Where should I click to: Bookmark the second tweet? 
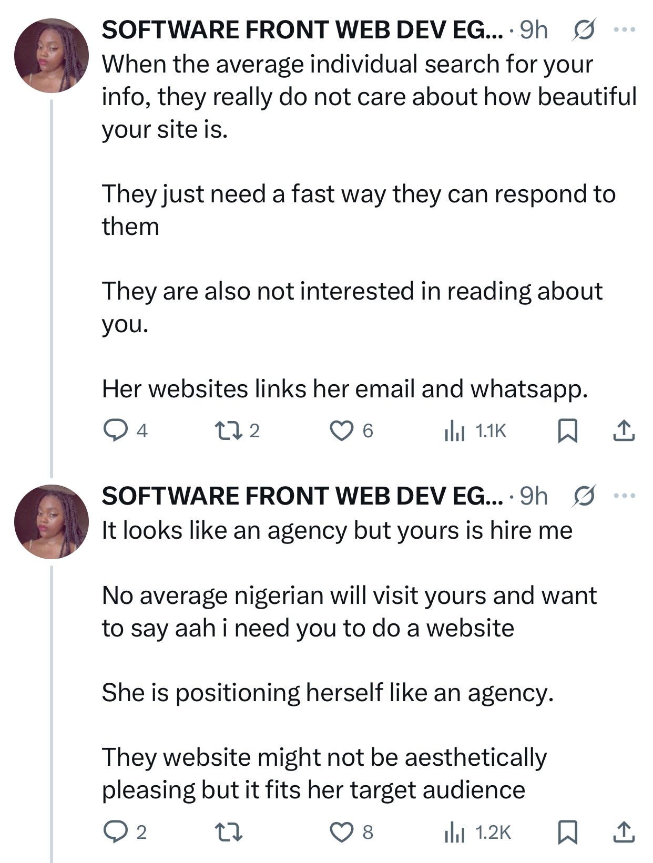click(x=568, y=832)
